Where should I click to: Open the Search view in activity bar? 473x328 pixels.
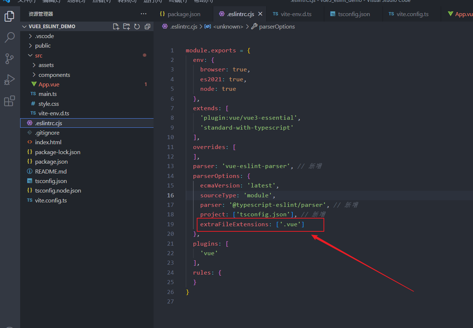coord(10,37)
